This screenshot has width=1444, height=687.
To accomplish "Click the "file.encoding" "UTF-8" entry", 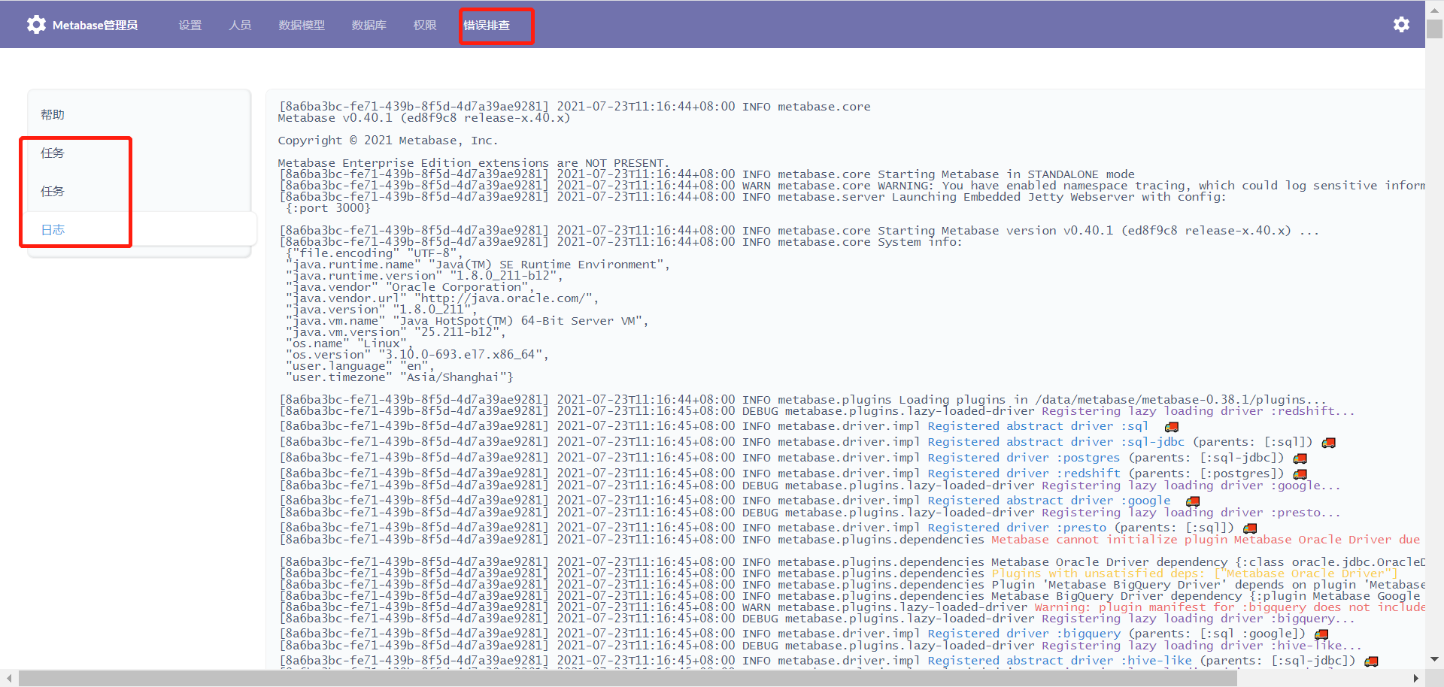I will point(375,253).
